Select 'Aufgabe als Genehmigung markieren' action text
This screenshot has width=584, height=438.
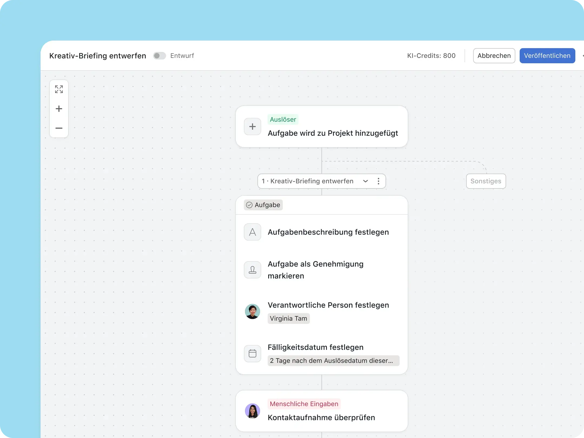[x=316, y=270]
